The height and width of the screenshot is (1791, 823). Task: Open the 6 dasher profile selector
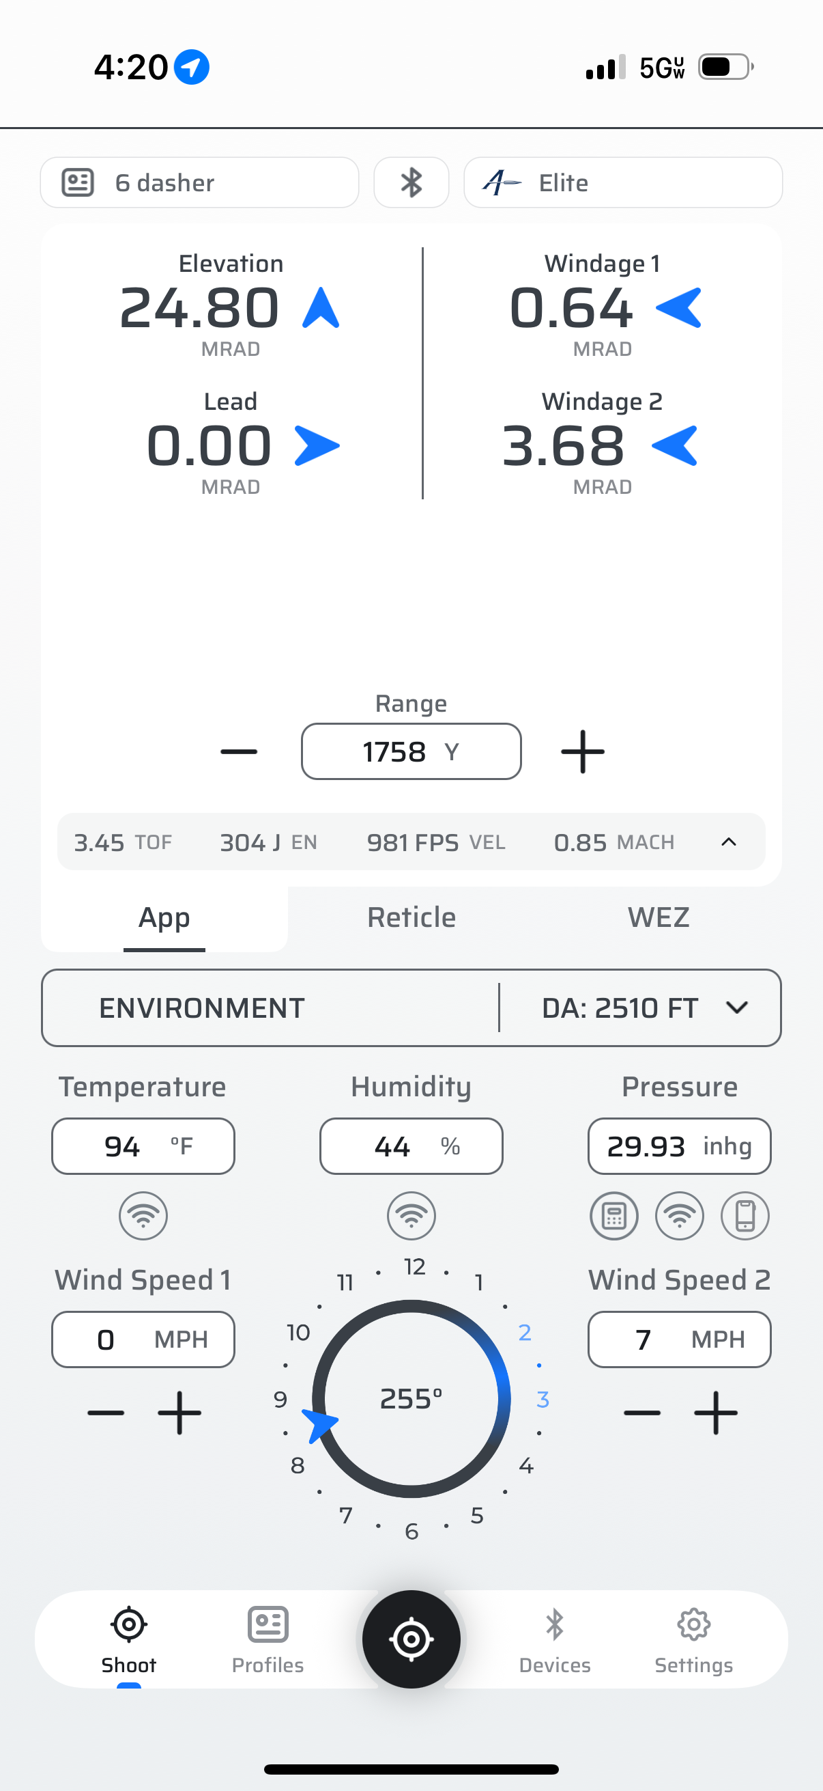(199, 183)
